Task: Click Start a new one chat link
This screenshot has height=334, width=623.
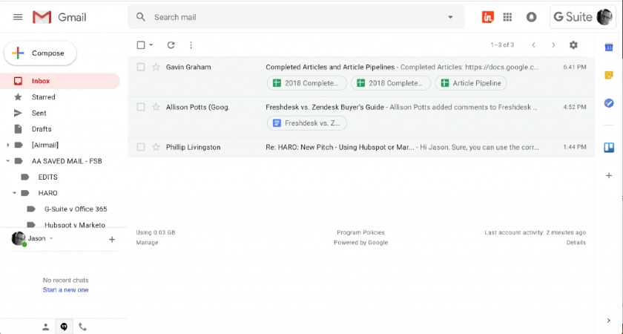Action: coord(65,290)
